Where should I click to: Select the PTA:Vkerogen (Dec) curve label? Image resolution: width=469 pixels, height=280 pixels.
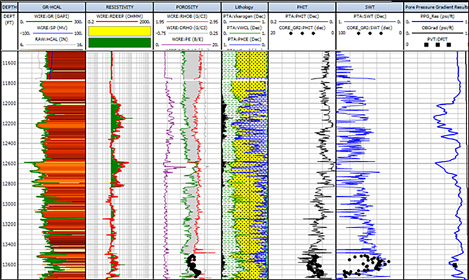244,15
